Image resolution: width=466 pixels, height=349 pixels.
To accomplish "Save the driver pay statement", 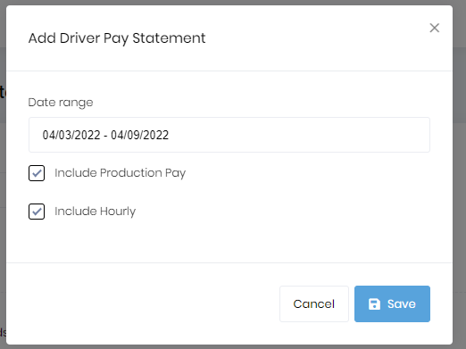I will point(392,303).
